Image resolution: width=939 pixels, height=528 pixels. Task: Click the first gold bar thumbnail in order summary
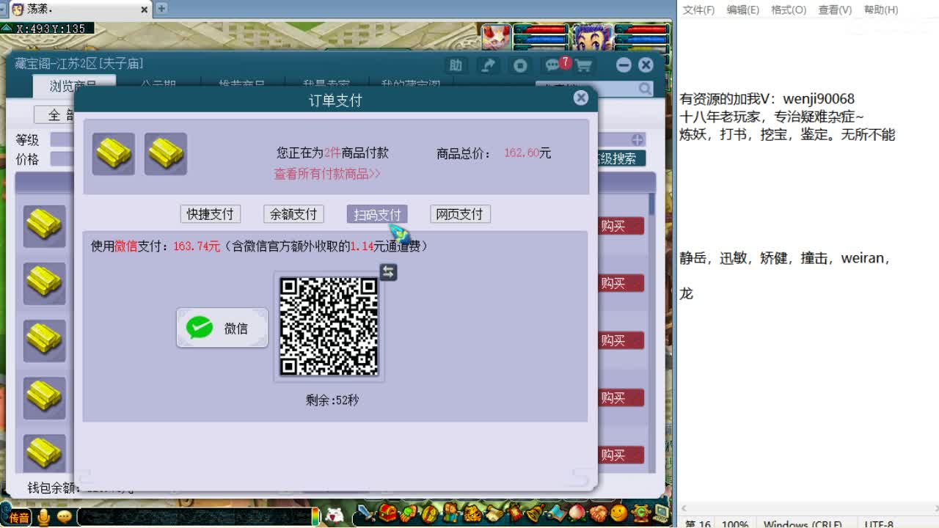pyautogui.click(x=114, y=153)
